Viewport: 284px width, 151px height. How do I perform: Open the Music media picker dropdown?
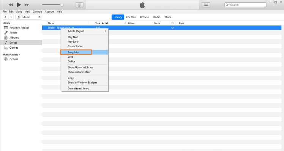[28, 17]
